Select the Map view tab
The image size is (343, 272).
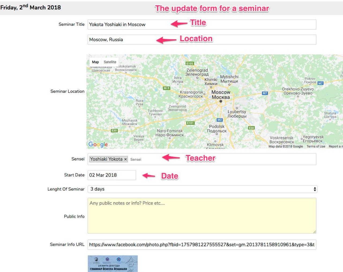(95, 62)
